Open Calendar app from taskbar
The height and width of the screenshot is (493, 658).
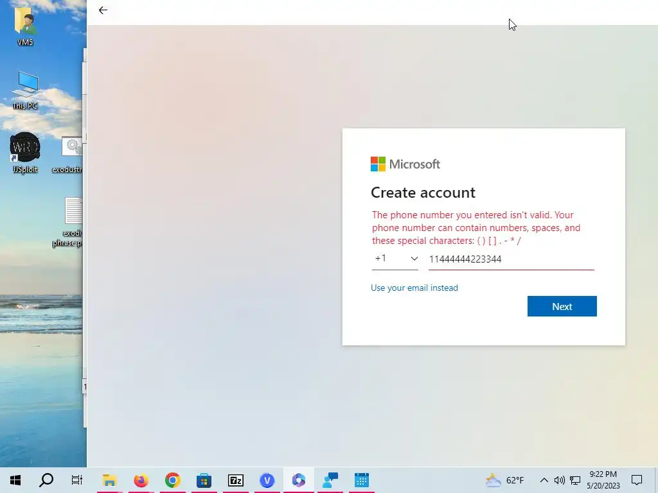362,480
